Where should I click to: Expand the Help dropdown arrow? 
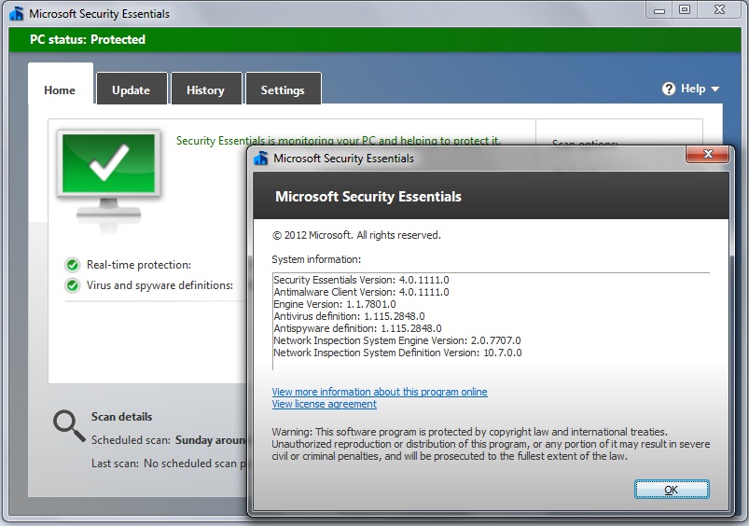point(715,90)
